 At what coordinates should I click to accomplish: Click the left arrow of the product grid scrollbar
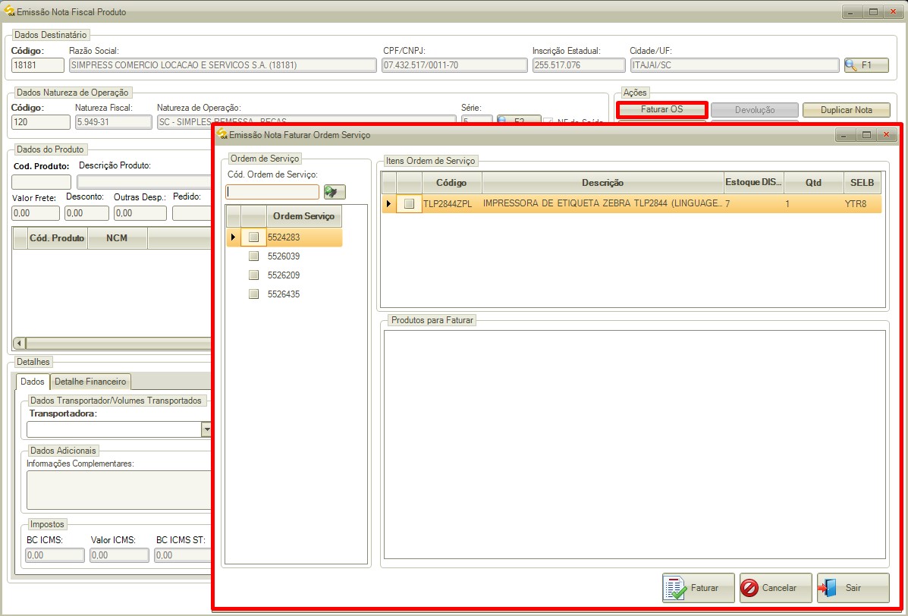click(19, 344)
